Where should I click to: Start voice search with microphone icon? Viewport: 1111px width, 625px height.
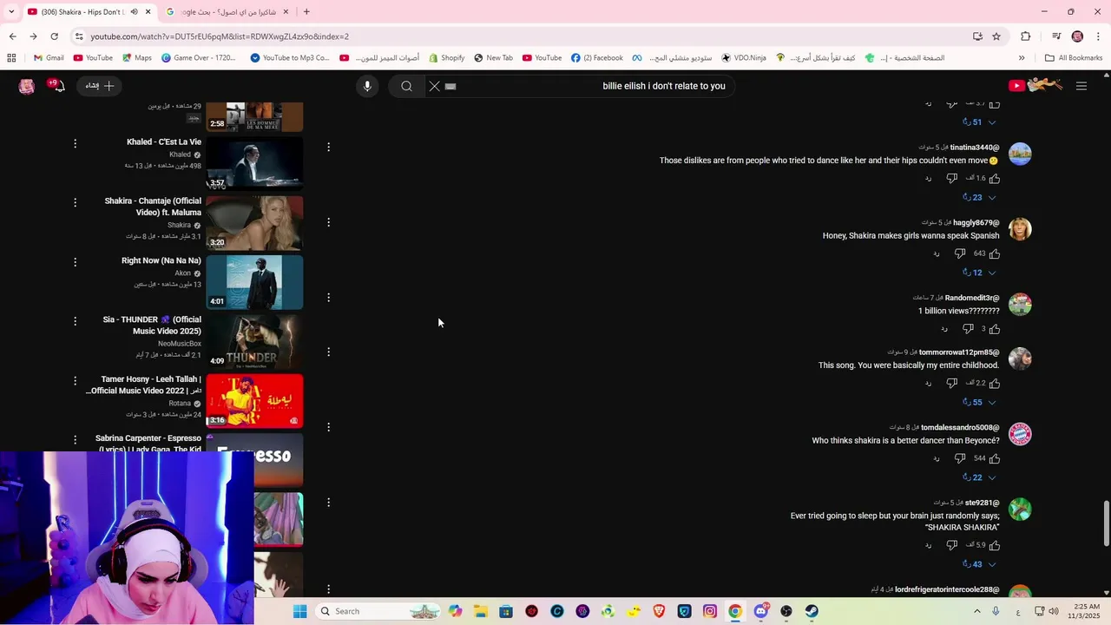click(367, 86)
